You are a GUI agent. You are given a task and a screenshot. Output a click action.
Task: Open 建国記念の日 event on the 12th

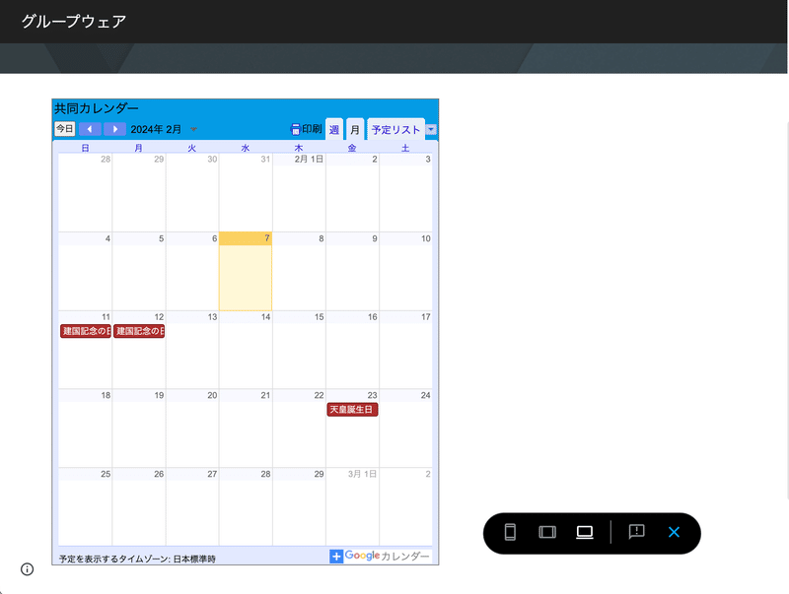139,331
